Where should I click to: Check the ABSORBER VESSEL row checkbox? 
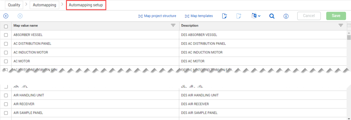click(6, 35)
